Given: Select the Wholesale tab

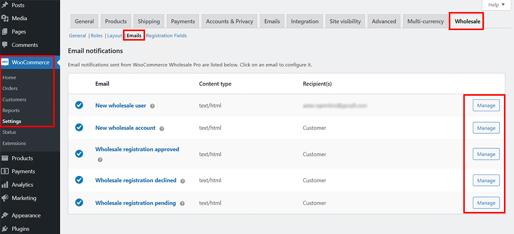Looking at the screenshot, I should click(x=467, y=21).
